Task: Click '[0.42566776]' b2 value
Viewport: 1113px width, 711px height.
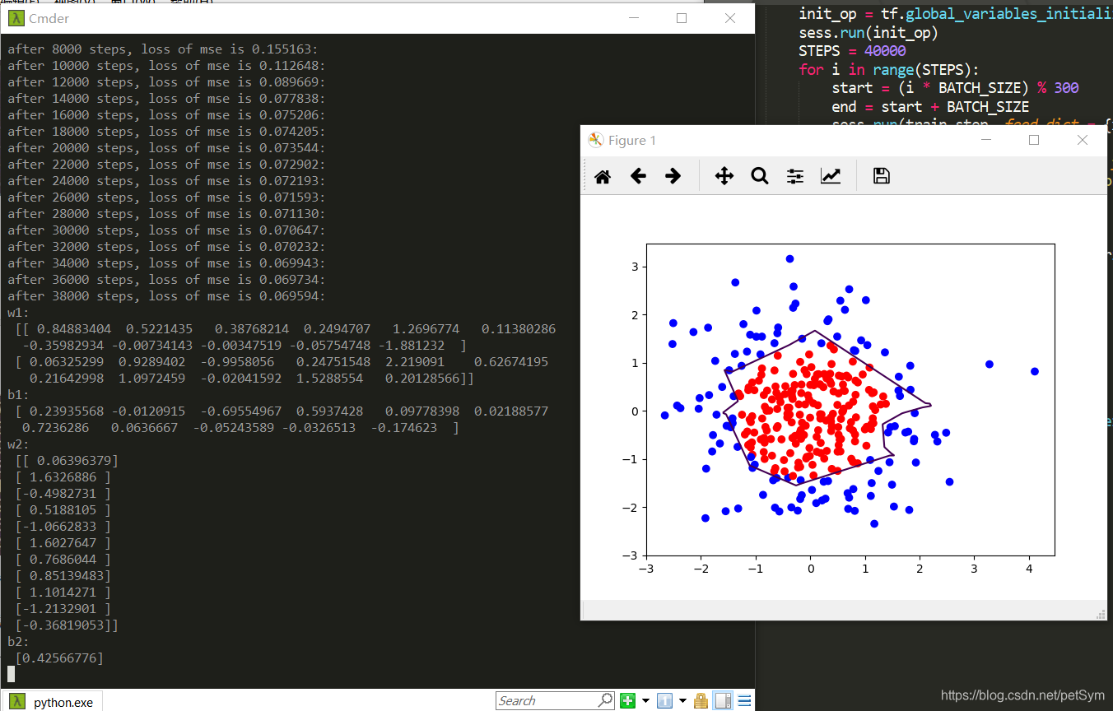Action: coord(59,658)
